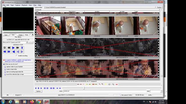Toggle the enable recording checkbox
This screenshot has height=104, width=186.
coord(17,56)
